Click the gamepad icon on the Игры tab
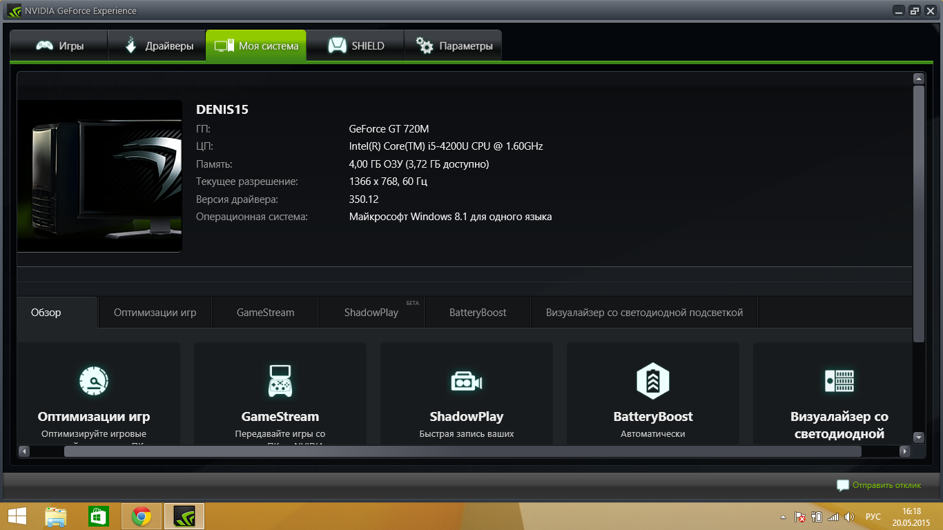 (x=45, y=46)
